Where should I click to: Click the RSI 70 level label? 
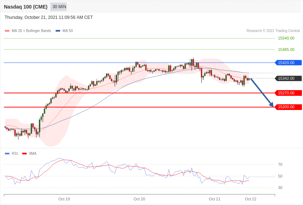click(x=280, y=164)
